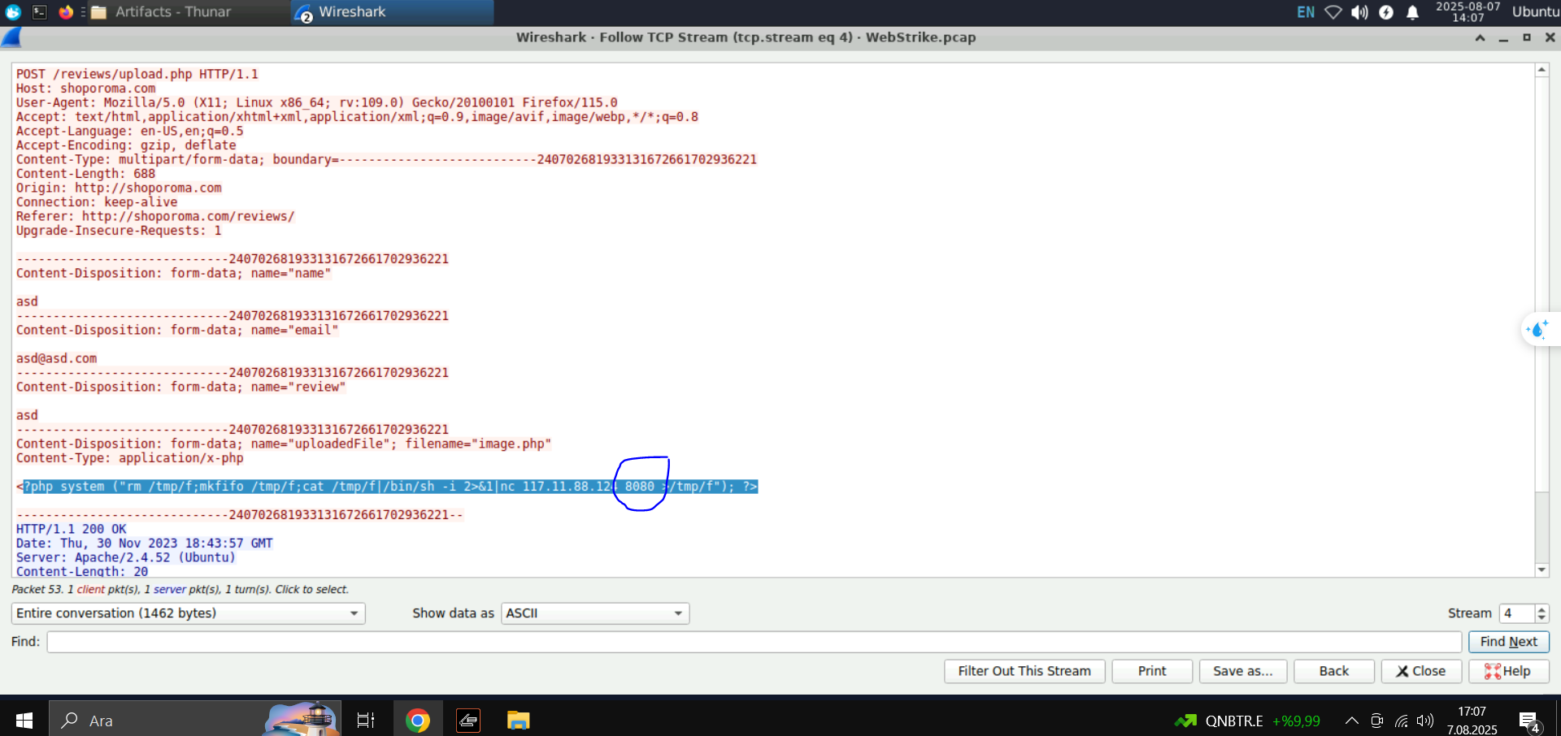Decrement the Stream number spinner

tap(1541, 618)
